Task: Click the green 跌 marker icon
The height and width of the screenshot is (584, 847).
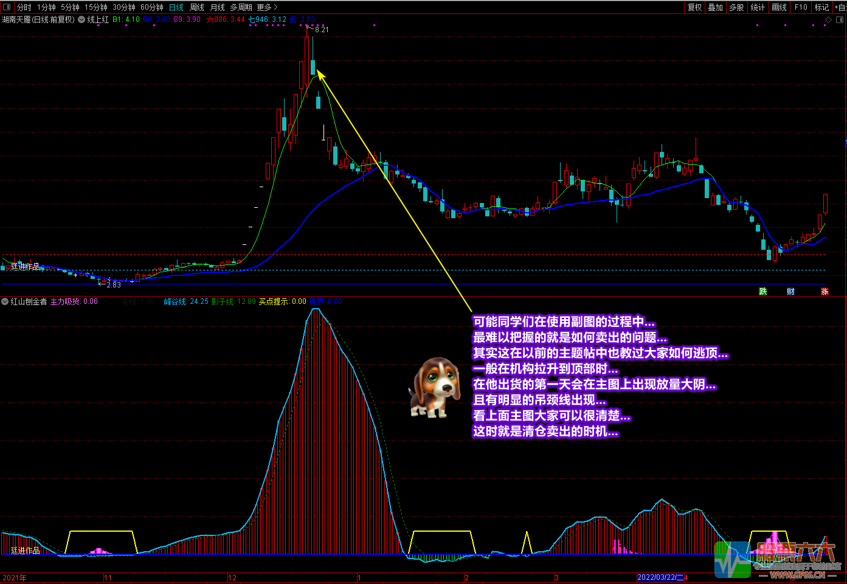Action: point(763,292)
